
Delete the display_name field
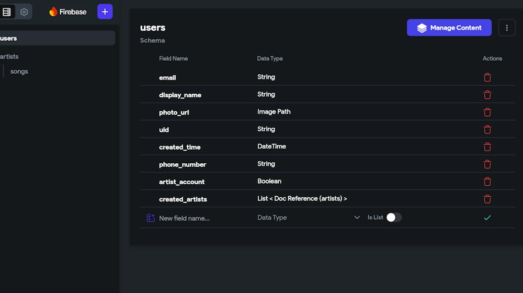(x=487, y=95)
